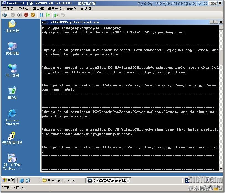The height and width of the screenshot is (193, 225).
Task: Launch Internet Explorer from quick launch
Action: tap(22, 180)
